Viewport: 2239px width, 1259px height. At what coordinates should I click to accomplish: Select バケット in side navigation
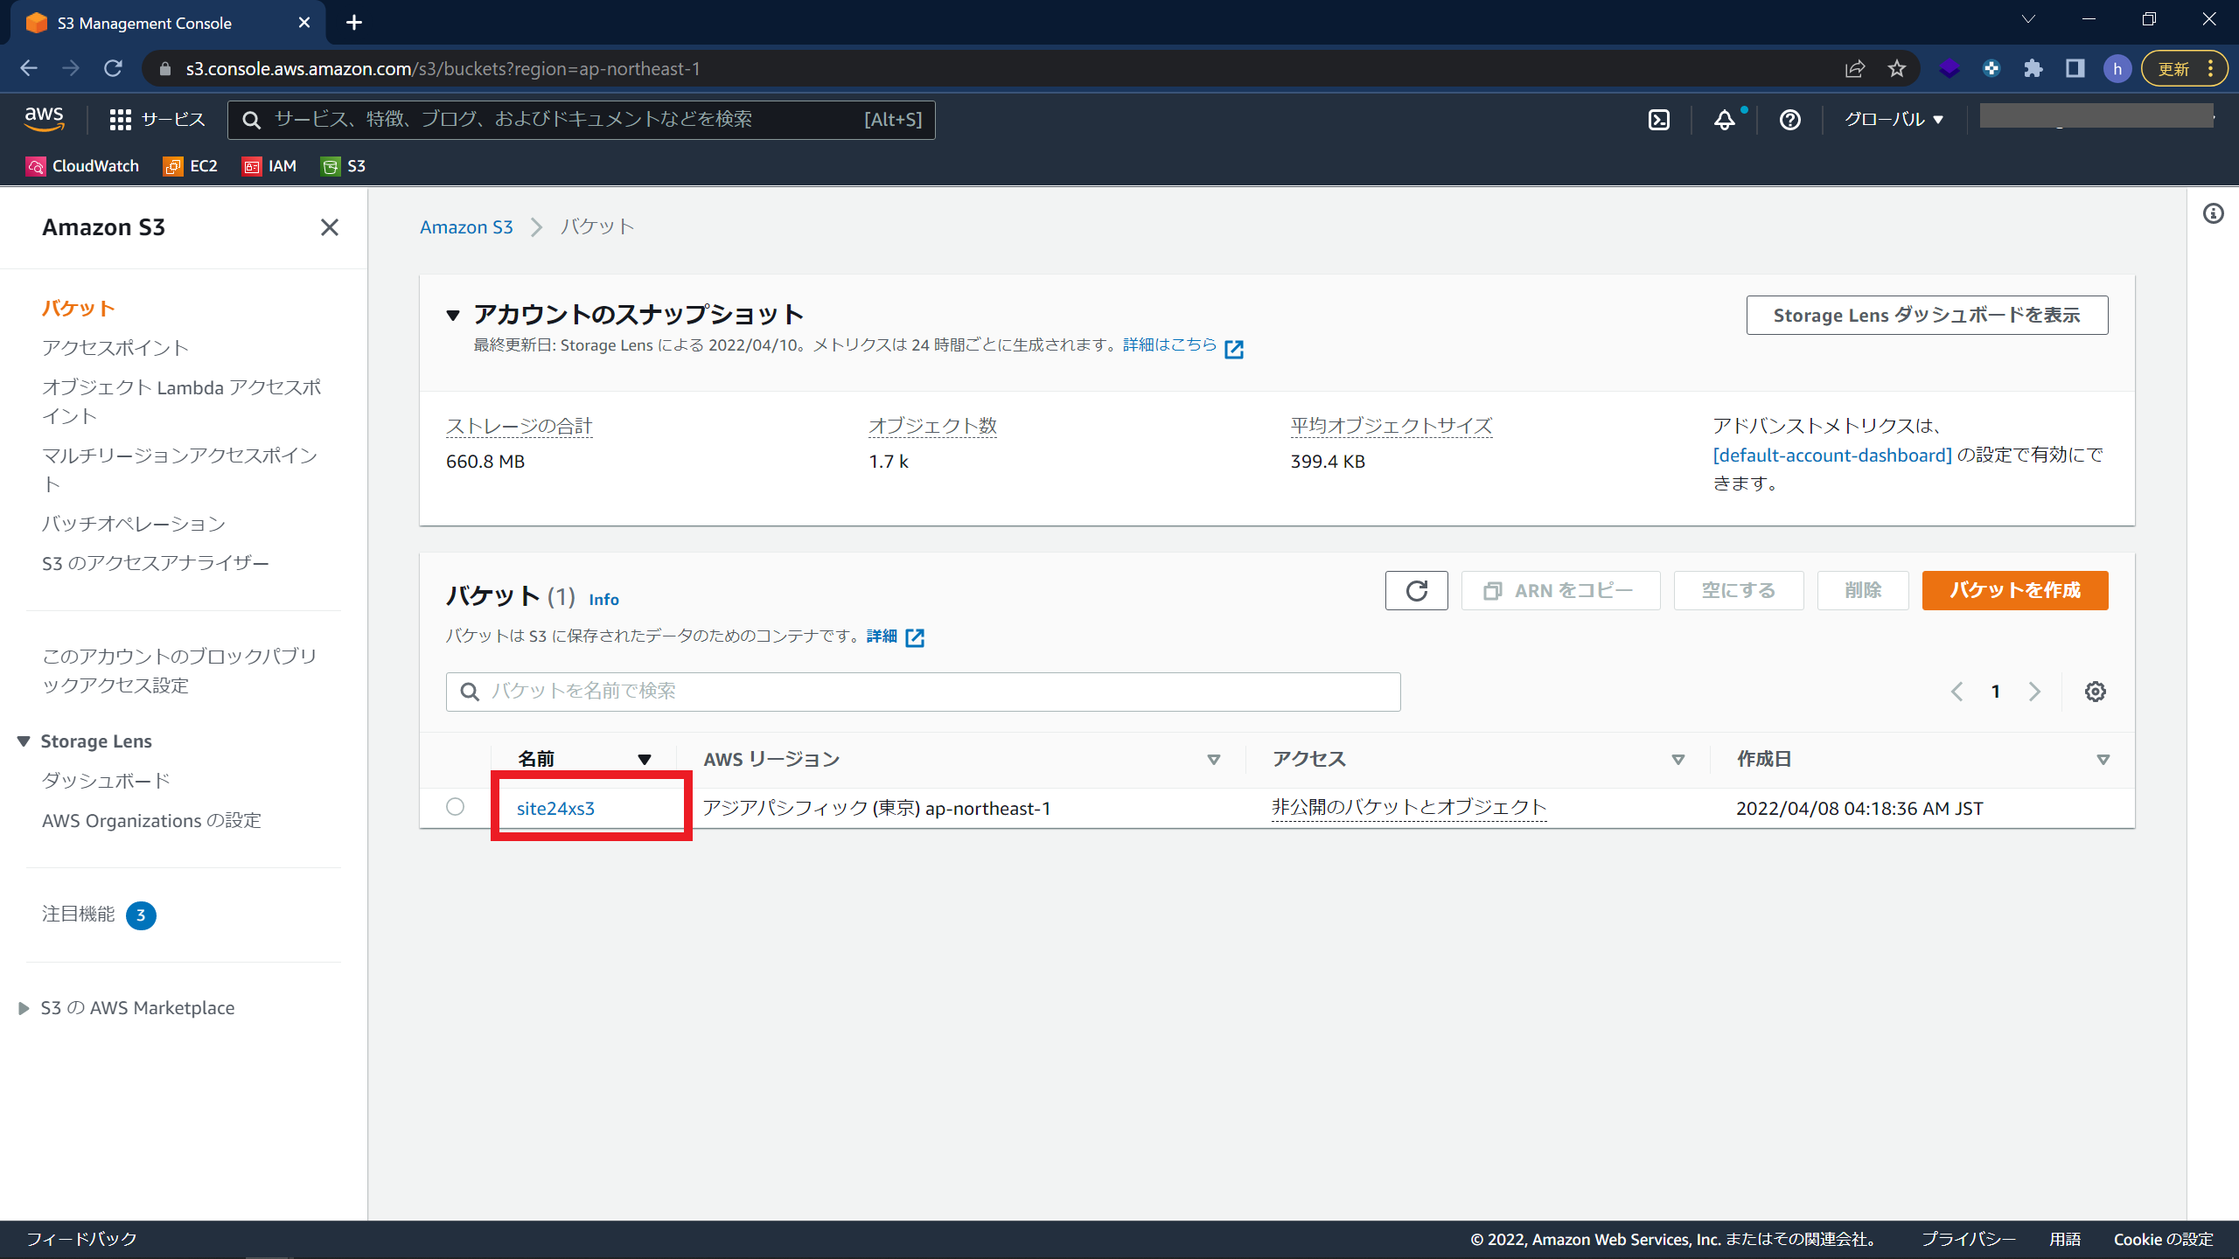79,308
